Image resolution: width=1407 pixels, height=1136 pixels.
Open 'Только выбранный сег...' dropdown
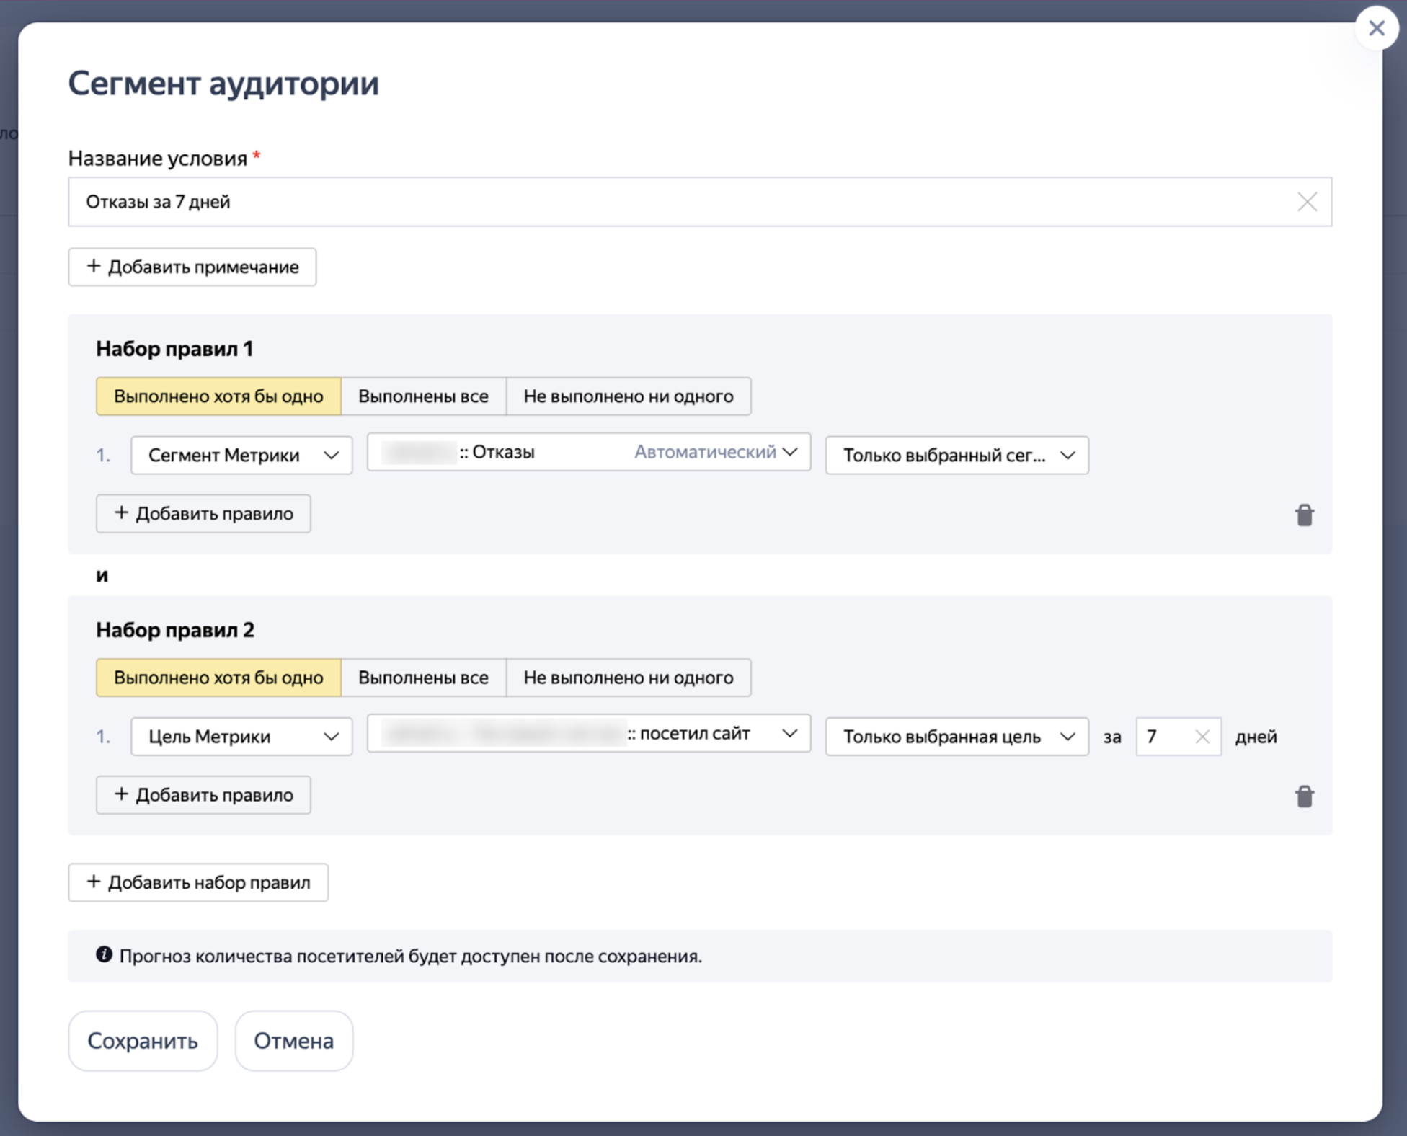coord(956,456)
